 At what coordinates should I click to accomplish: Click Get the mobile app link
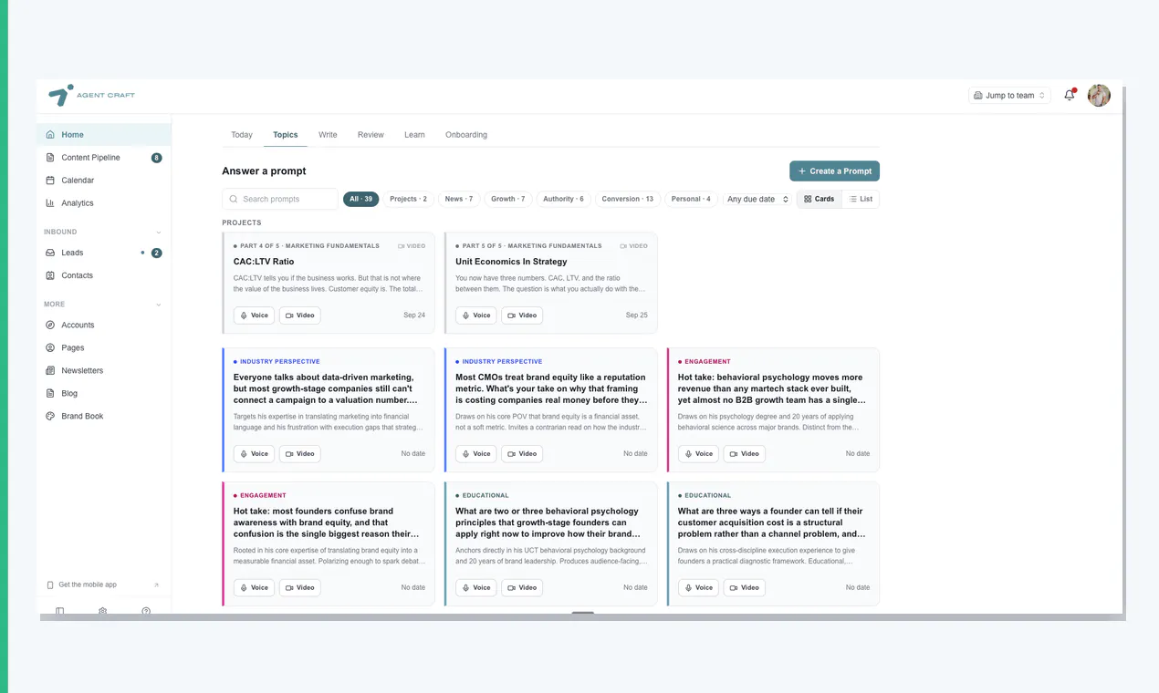[103, 584]
